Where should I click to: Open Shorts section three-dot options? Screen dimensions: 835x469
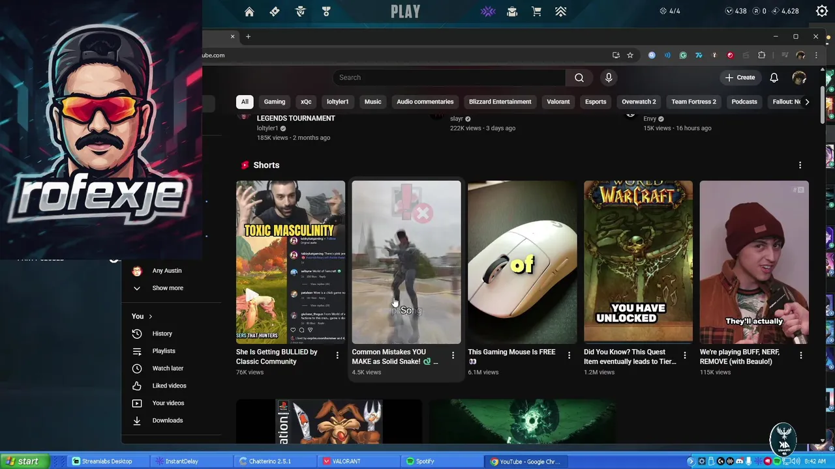point(800,165)
